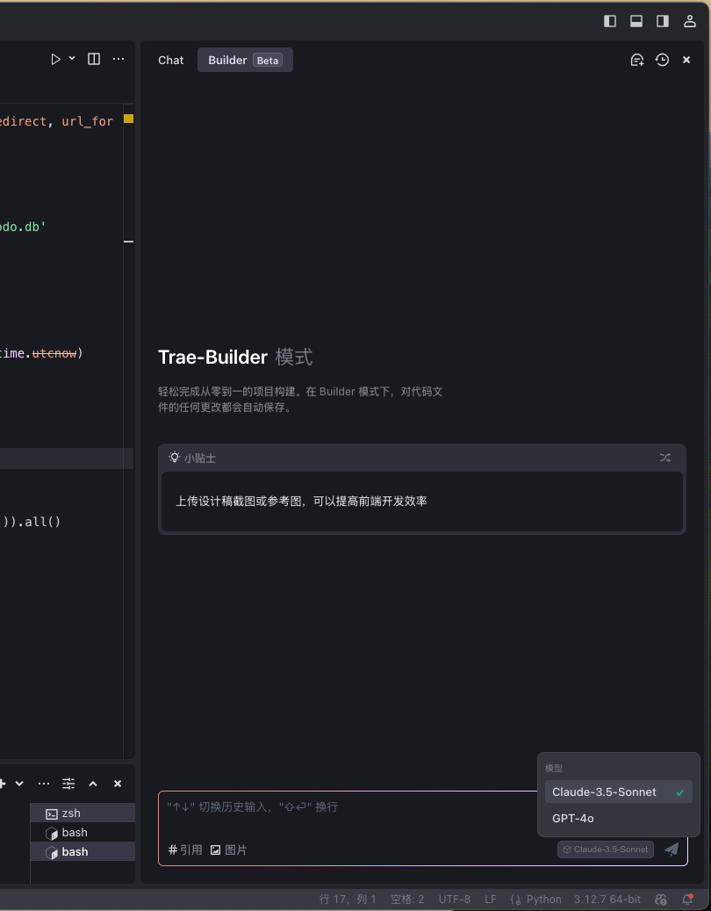Click the 图片 image upload button
The width and height of the screenshot is (711, 911).
click(229, 850)
